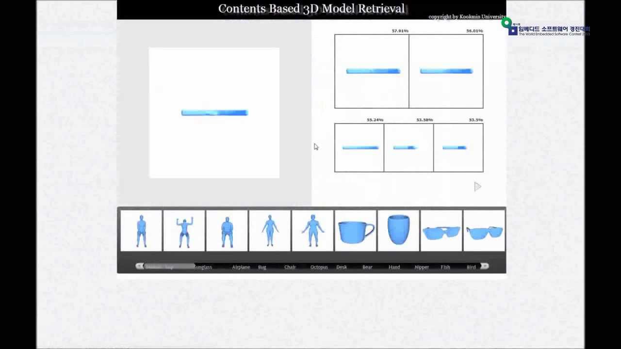Image resolution: width=621 pixels, height=349 pixels.
Task: Jump to the Airplane category
Action: [241, 267]
